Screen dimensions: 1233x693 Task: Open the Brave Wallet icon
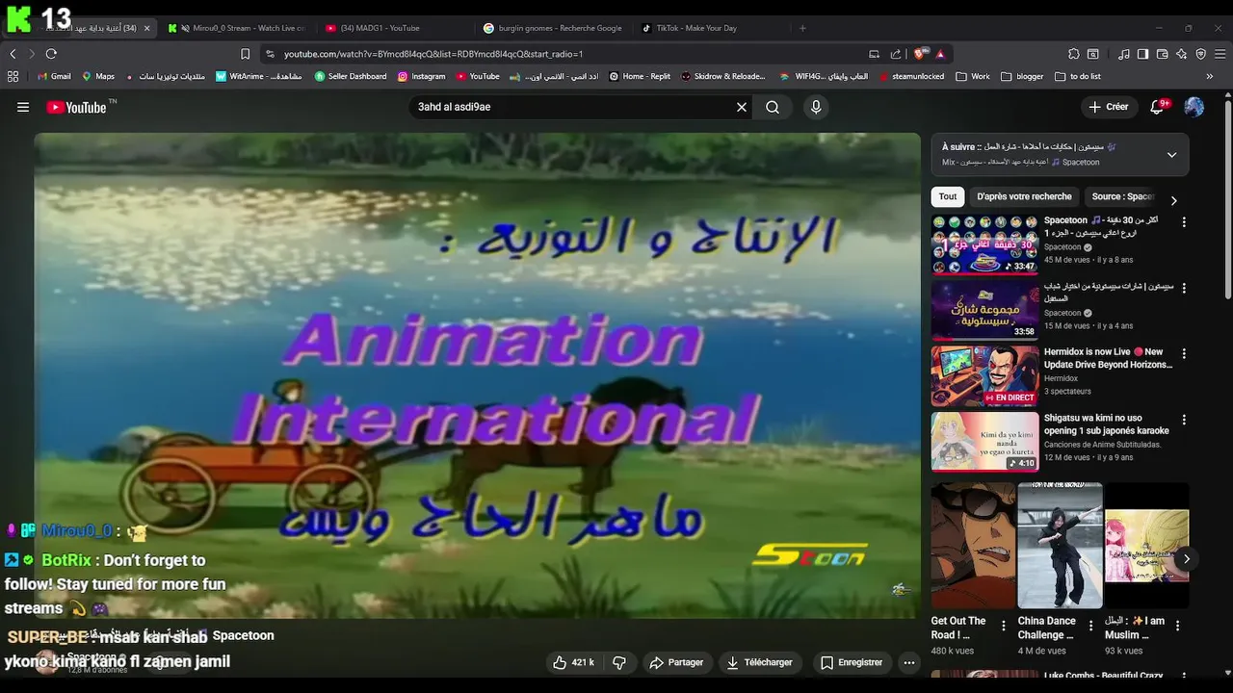coord(1163,54)
